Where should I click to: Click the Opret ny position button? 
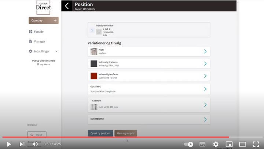pyautogui.click(x=100, y=133)
